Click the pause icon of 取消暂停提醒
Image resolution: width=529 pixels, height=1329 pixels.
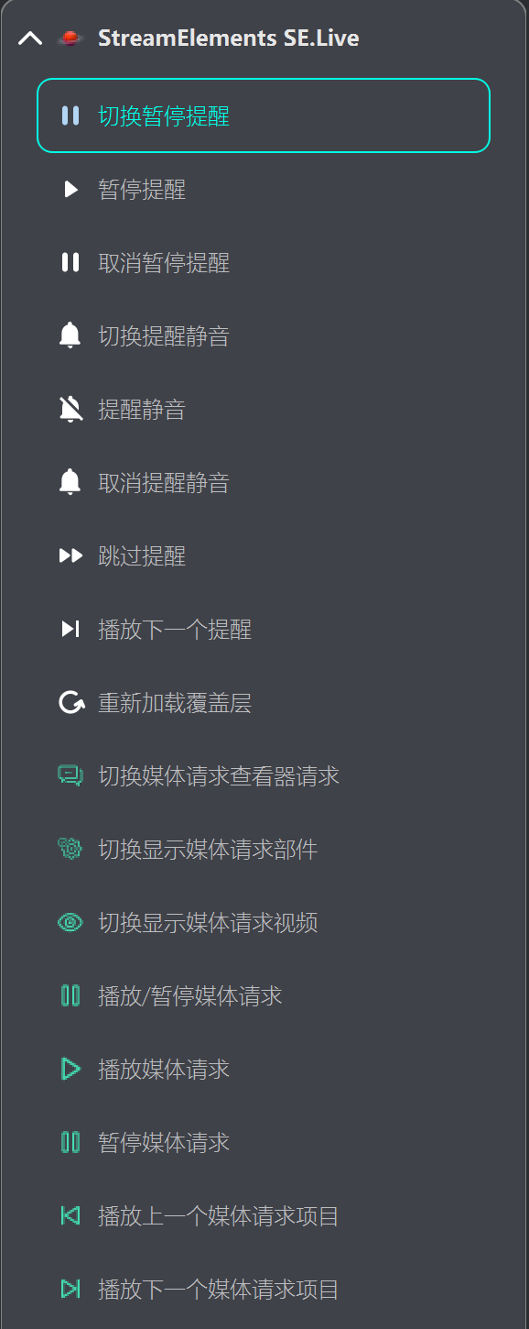70,262
